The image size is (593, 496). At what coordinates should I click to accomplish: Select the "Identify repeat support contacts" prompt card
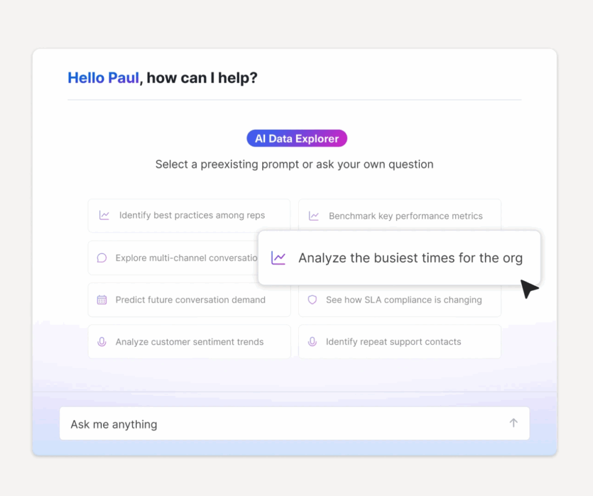coord(400,341)
